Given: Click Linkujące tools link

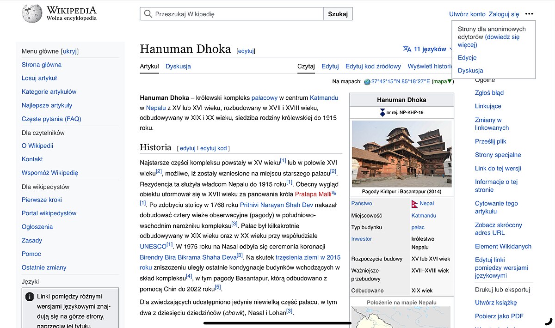Looking at the screenshot, I should pos(488,106).
